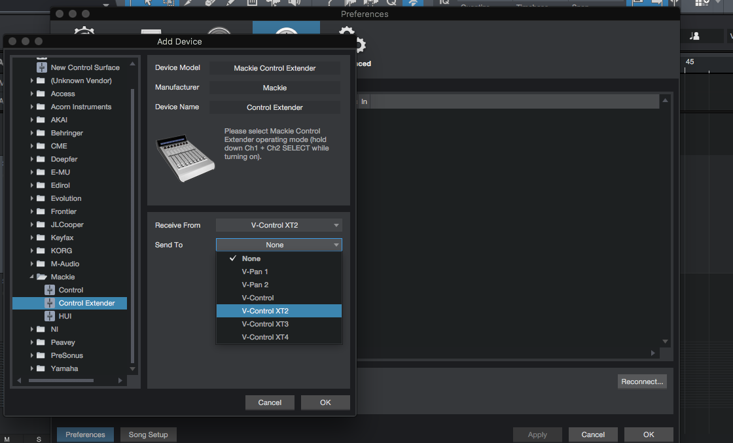This screenshot has width=733, height=443.
Task: Click the folder icon beside AKAI
Action: 41,120
